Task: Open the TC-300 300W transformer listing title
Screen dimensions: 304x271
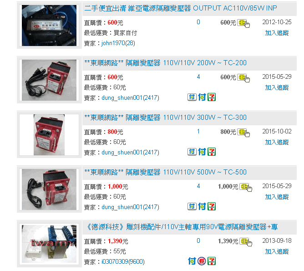Action: point(165,118)
